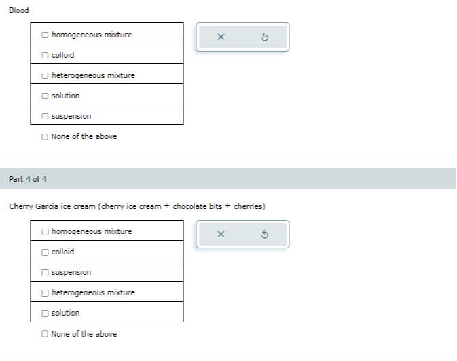Click the Part 4 of 4 header
This screenshot has width=457, height=361.
coord(28,179)
